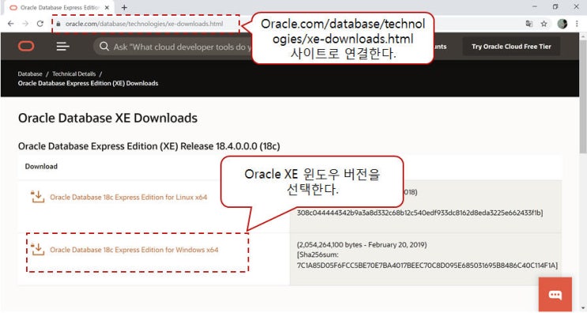Download 18c Express Edition for Windows x64
Screen dimensions: 587x313
pos(134,249)
